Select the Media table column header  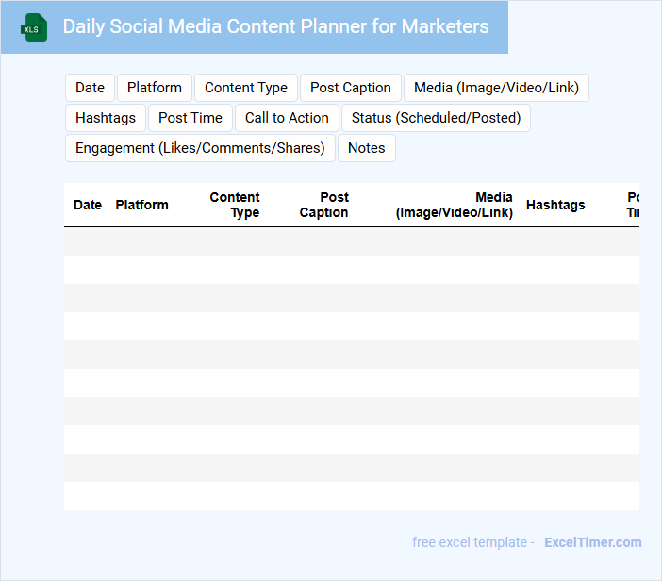pyautogui.click(x=455, y=205)
